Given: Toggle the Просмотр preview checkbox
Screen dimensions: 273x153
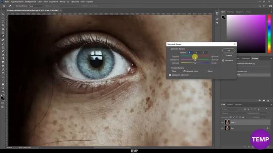Looking at the screenshot, I should point(223,60).
